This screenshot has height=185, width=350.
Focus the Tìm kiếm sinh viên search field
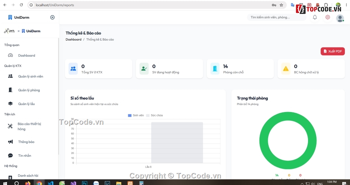tap(277, 17)
